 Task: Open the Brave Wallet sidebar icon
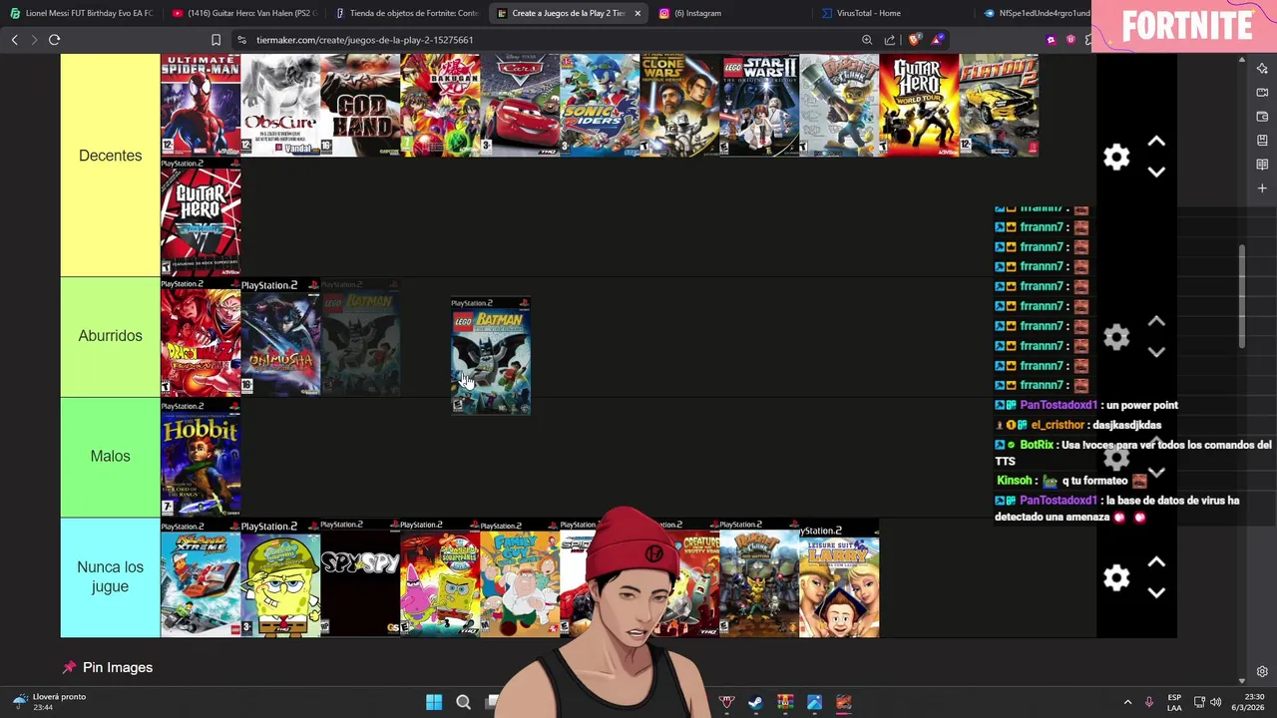1262,117
